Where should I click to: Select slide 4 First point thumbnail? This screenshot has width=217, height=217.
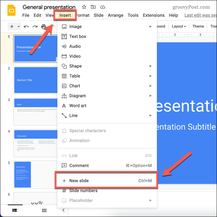(x=36, y=143)
